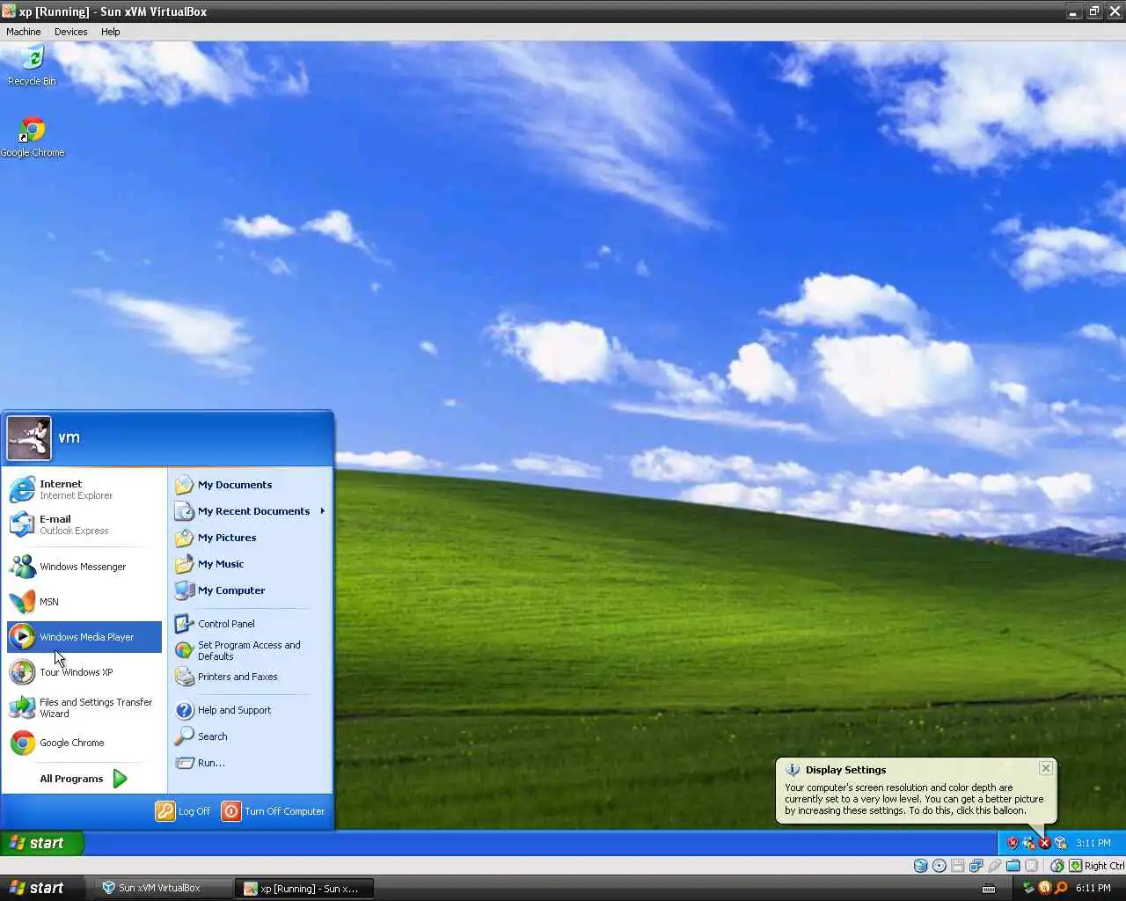Click the vm user picture
The height and width of the screenshot is (901, 1126).
coord(29,437)
